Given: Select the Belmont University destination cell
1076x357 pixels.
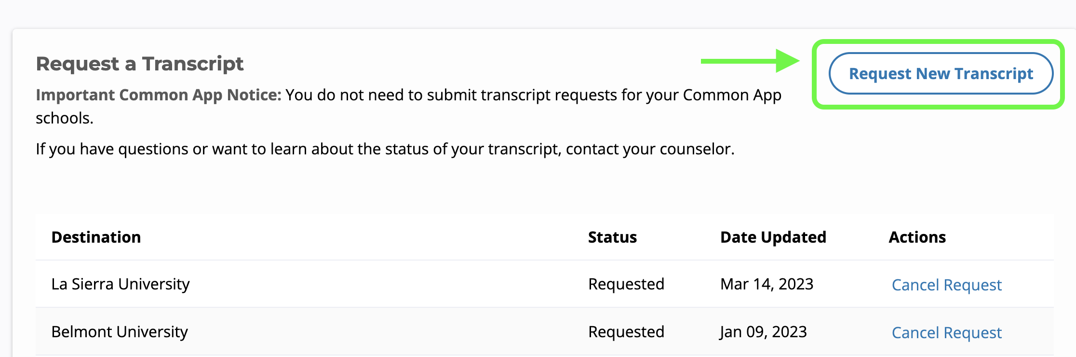Looking at the screenshot, I should coord(120,331).
